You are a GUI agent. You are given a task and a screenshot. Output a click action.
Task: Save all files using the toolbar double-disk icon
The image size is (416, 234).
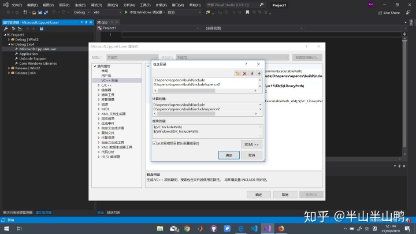pos(46,12)
